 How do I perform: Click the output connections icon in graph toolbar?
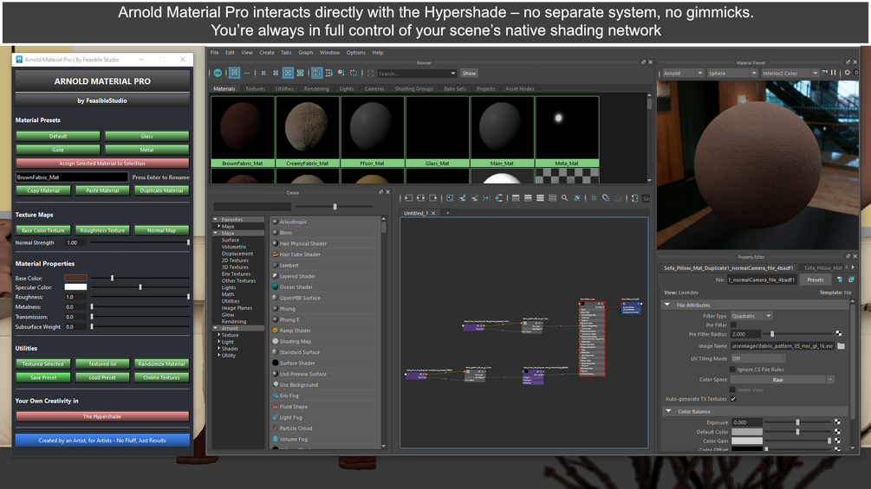pos(432,198)
